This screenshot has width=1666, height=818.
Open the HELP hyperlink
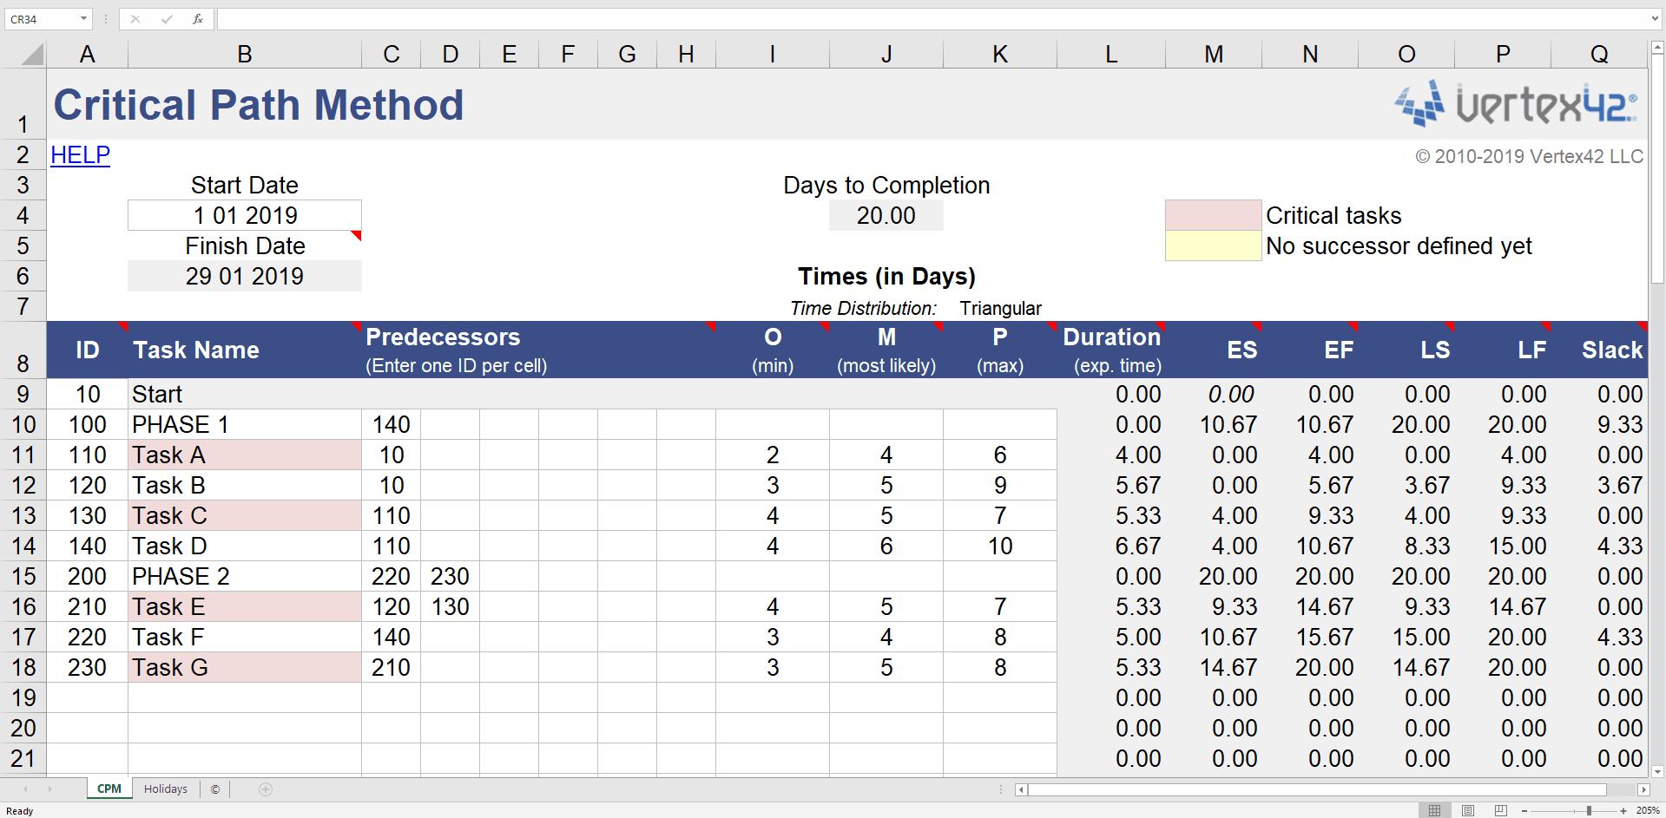80,155
